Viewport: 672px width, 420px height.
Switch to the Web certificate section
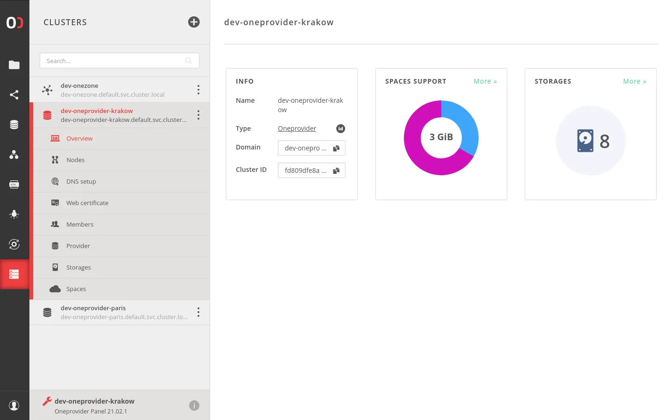(87, 203)
